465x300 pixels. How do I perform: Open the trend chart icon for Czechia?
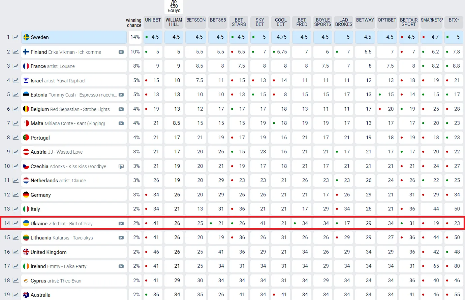pos(15,166)
